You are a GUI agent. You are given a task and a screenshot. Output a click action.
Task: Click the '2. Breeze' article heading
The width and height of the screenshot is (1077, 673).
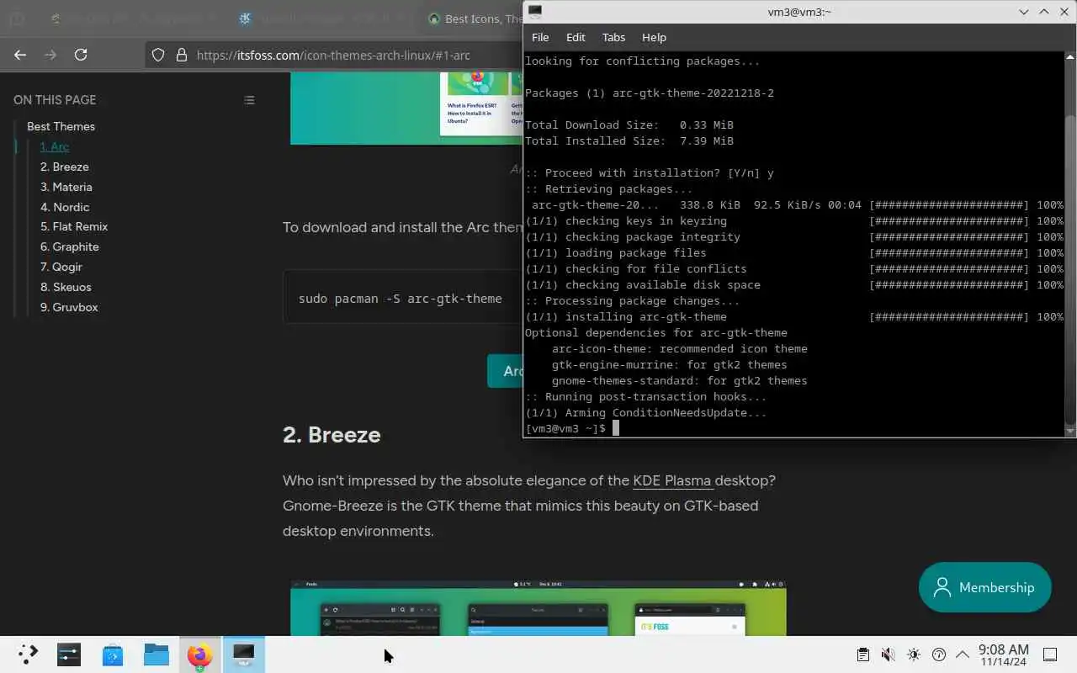coord(332,435)
